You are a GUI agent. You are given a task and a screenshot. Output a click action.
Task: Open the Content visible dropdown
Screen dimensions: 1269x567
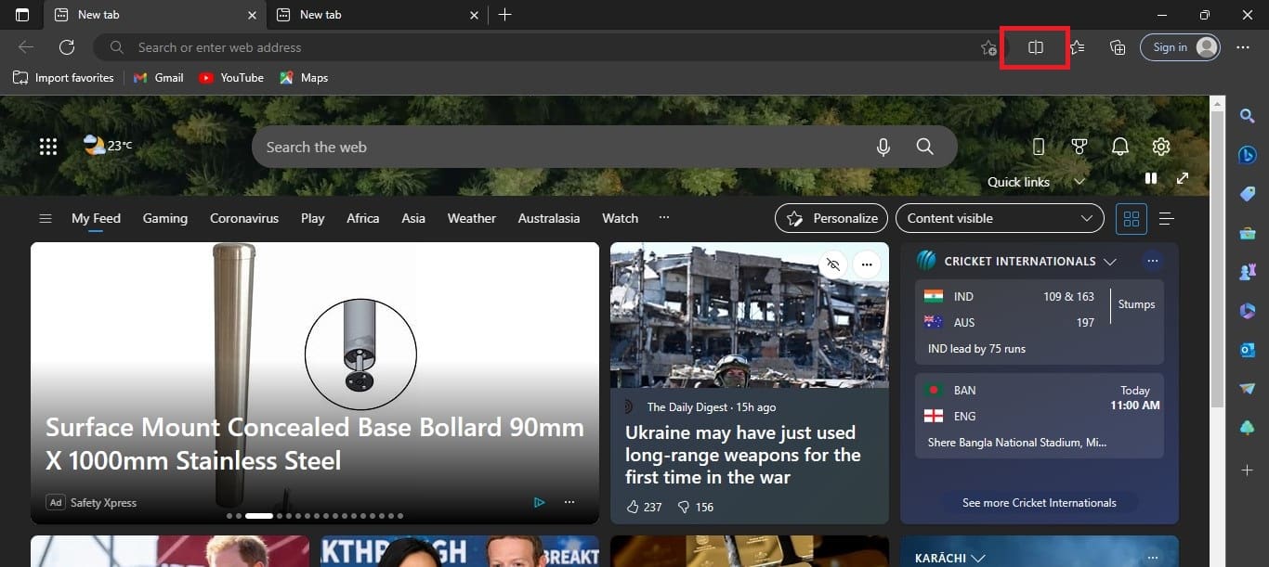(1000, 218)
